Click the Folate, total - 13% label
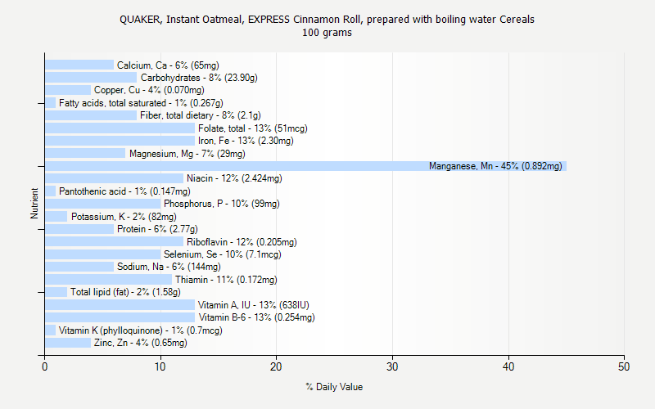The image size is (655, 409). click(x=253, y=128)
